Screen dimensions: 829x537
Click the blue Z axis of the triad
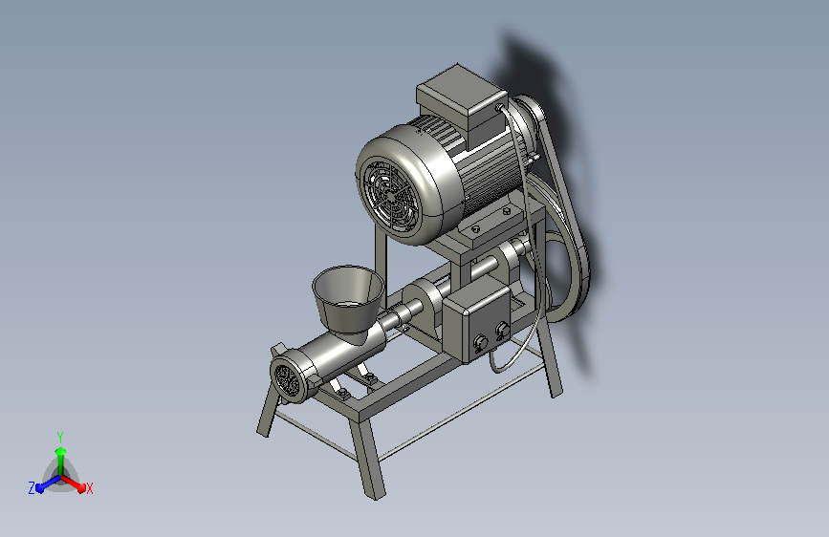tap(48, 483)
